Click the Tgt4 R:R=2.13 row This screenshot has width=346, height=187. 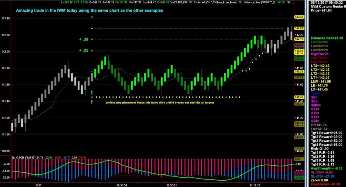[x=322, y=164]
